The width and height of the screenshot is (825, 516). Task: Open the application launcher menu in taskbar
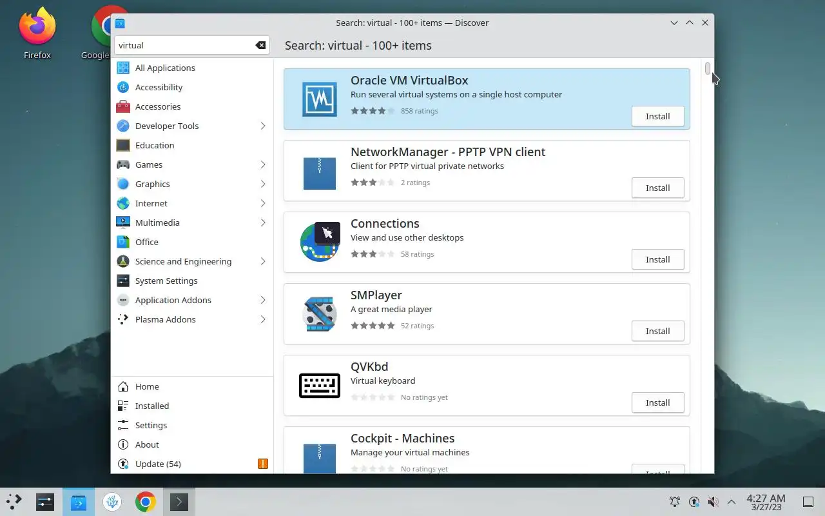pos(14,502)
